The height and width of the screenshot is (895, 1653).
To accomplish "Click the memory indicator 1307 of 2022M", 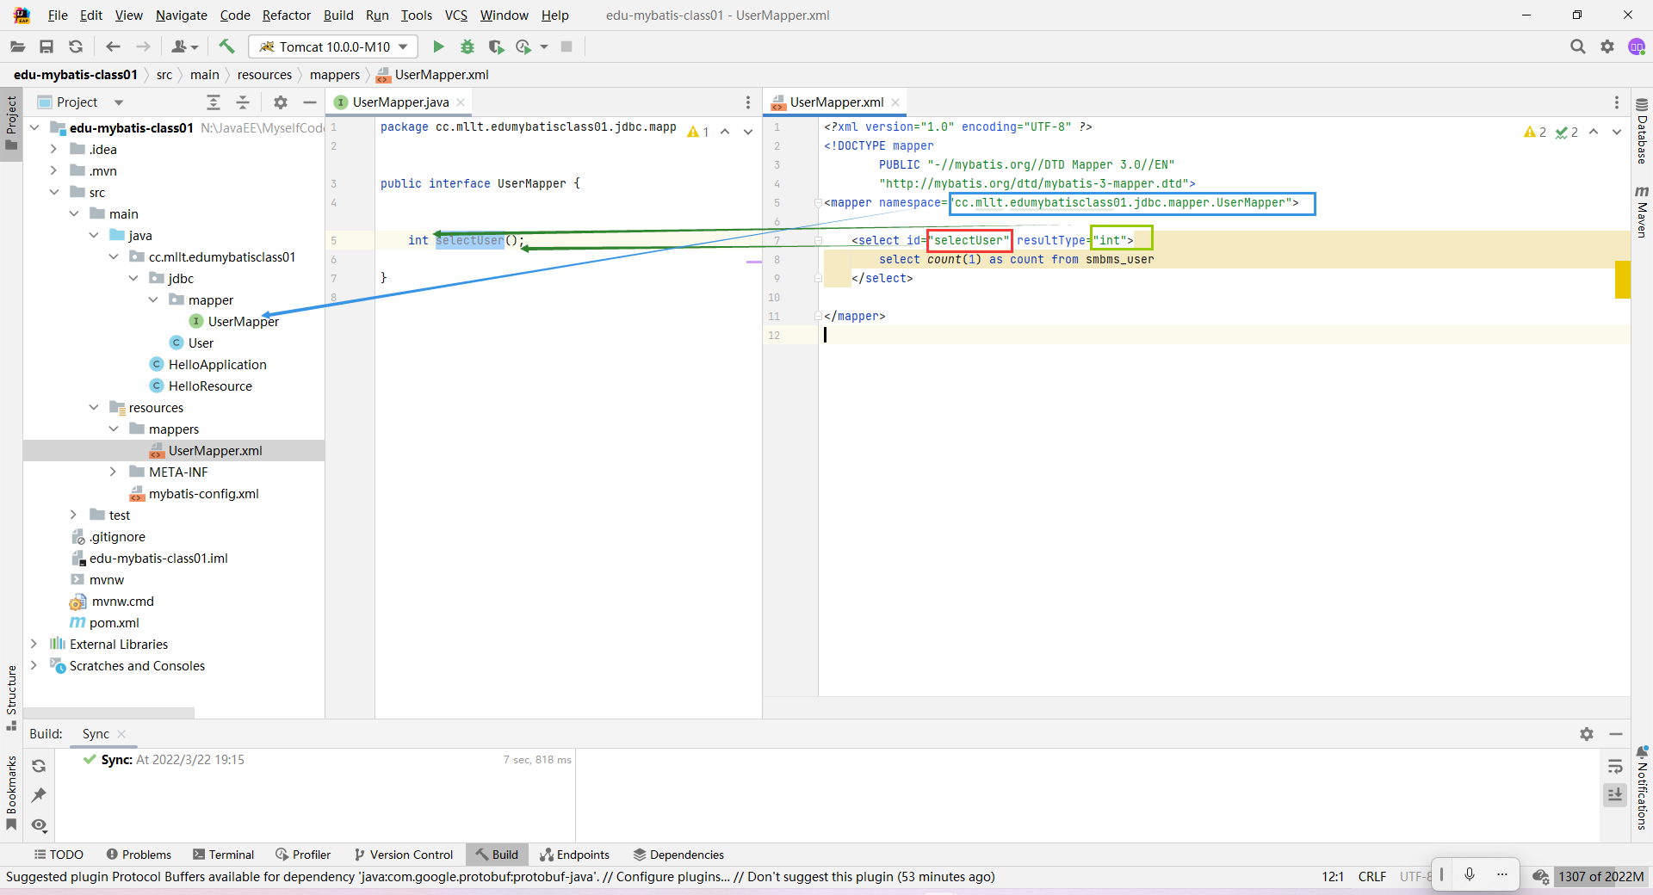I will point(1600,877).
